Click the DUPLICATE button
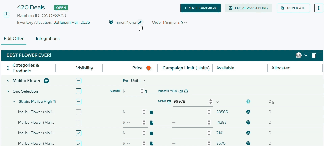The height and width of the screenshot is (146, 324). [x=293, y=8]
